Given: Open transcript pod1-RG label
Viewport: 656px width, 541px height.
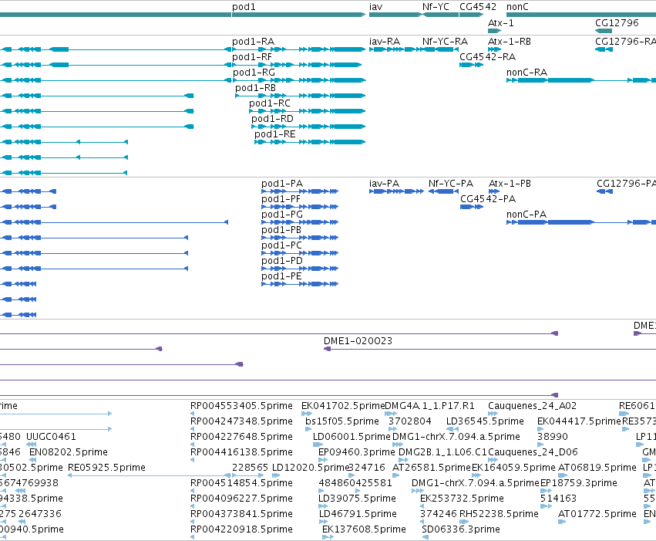Looking at the screenshot, I should [254, 73].
